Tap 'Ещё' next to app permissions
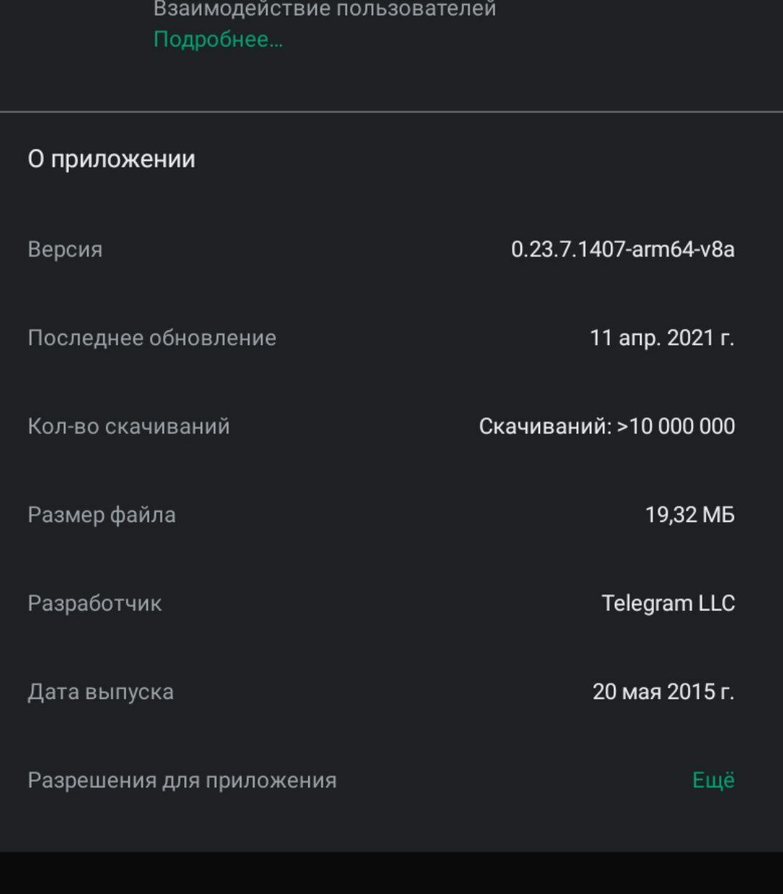This screenshot has width=783, height=894. 713,780
